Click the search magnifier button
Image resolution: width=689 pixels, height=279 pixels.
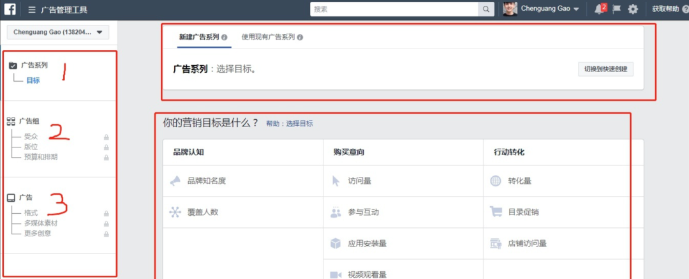point(485,9)
